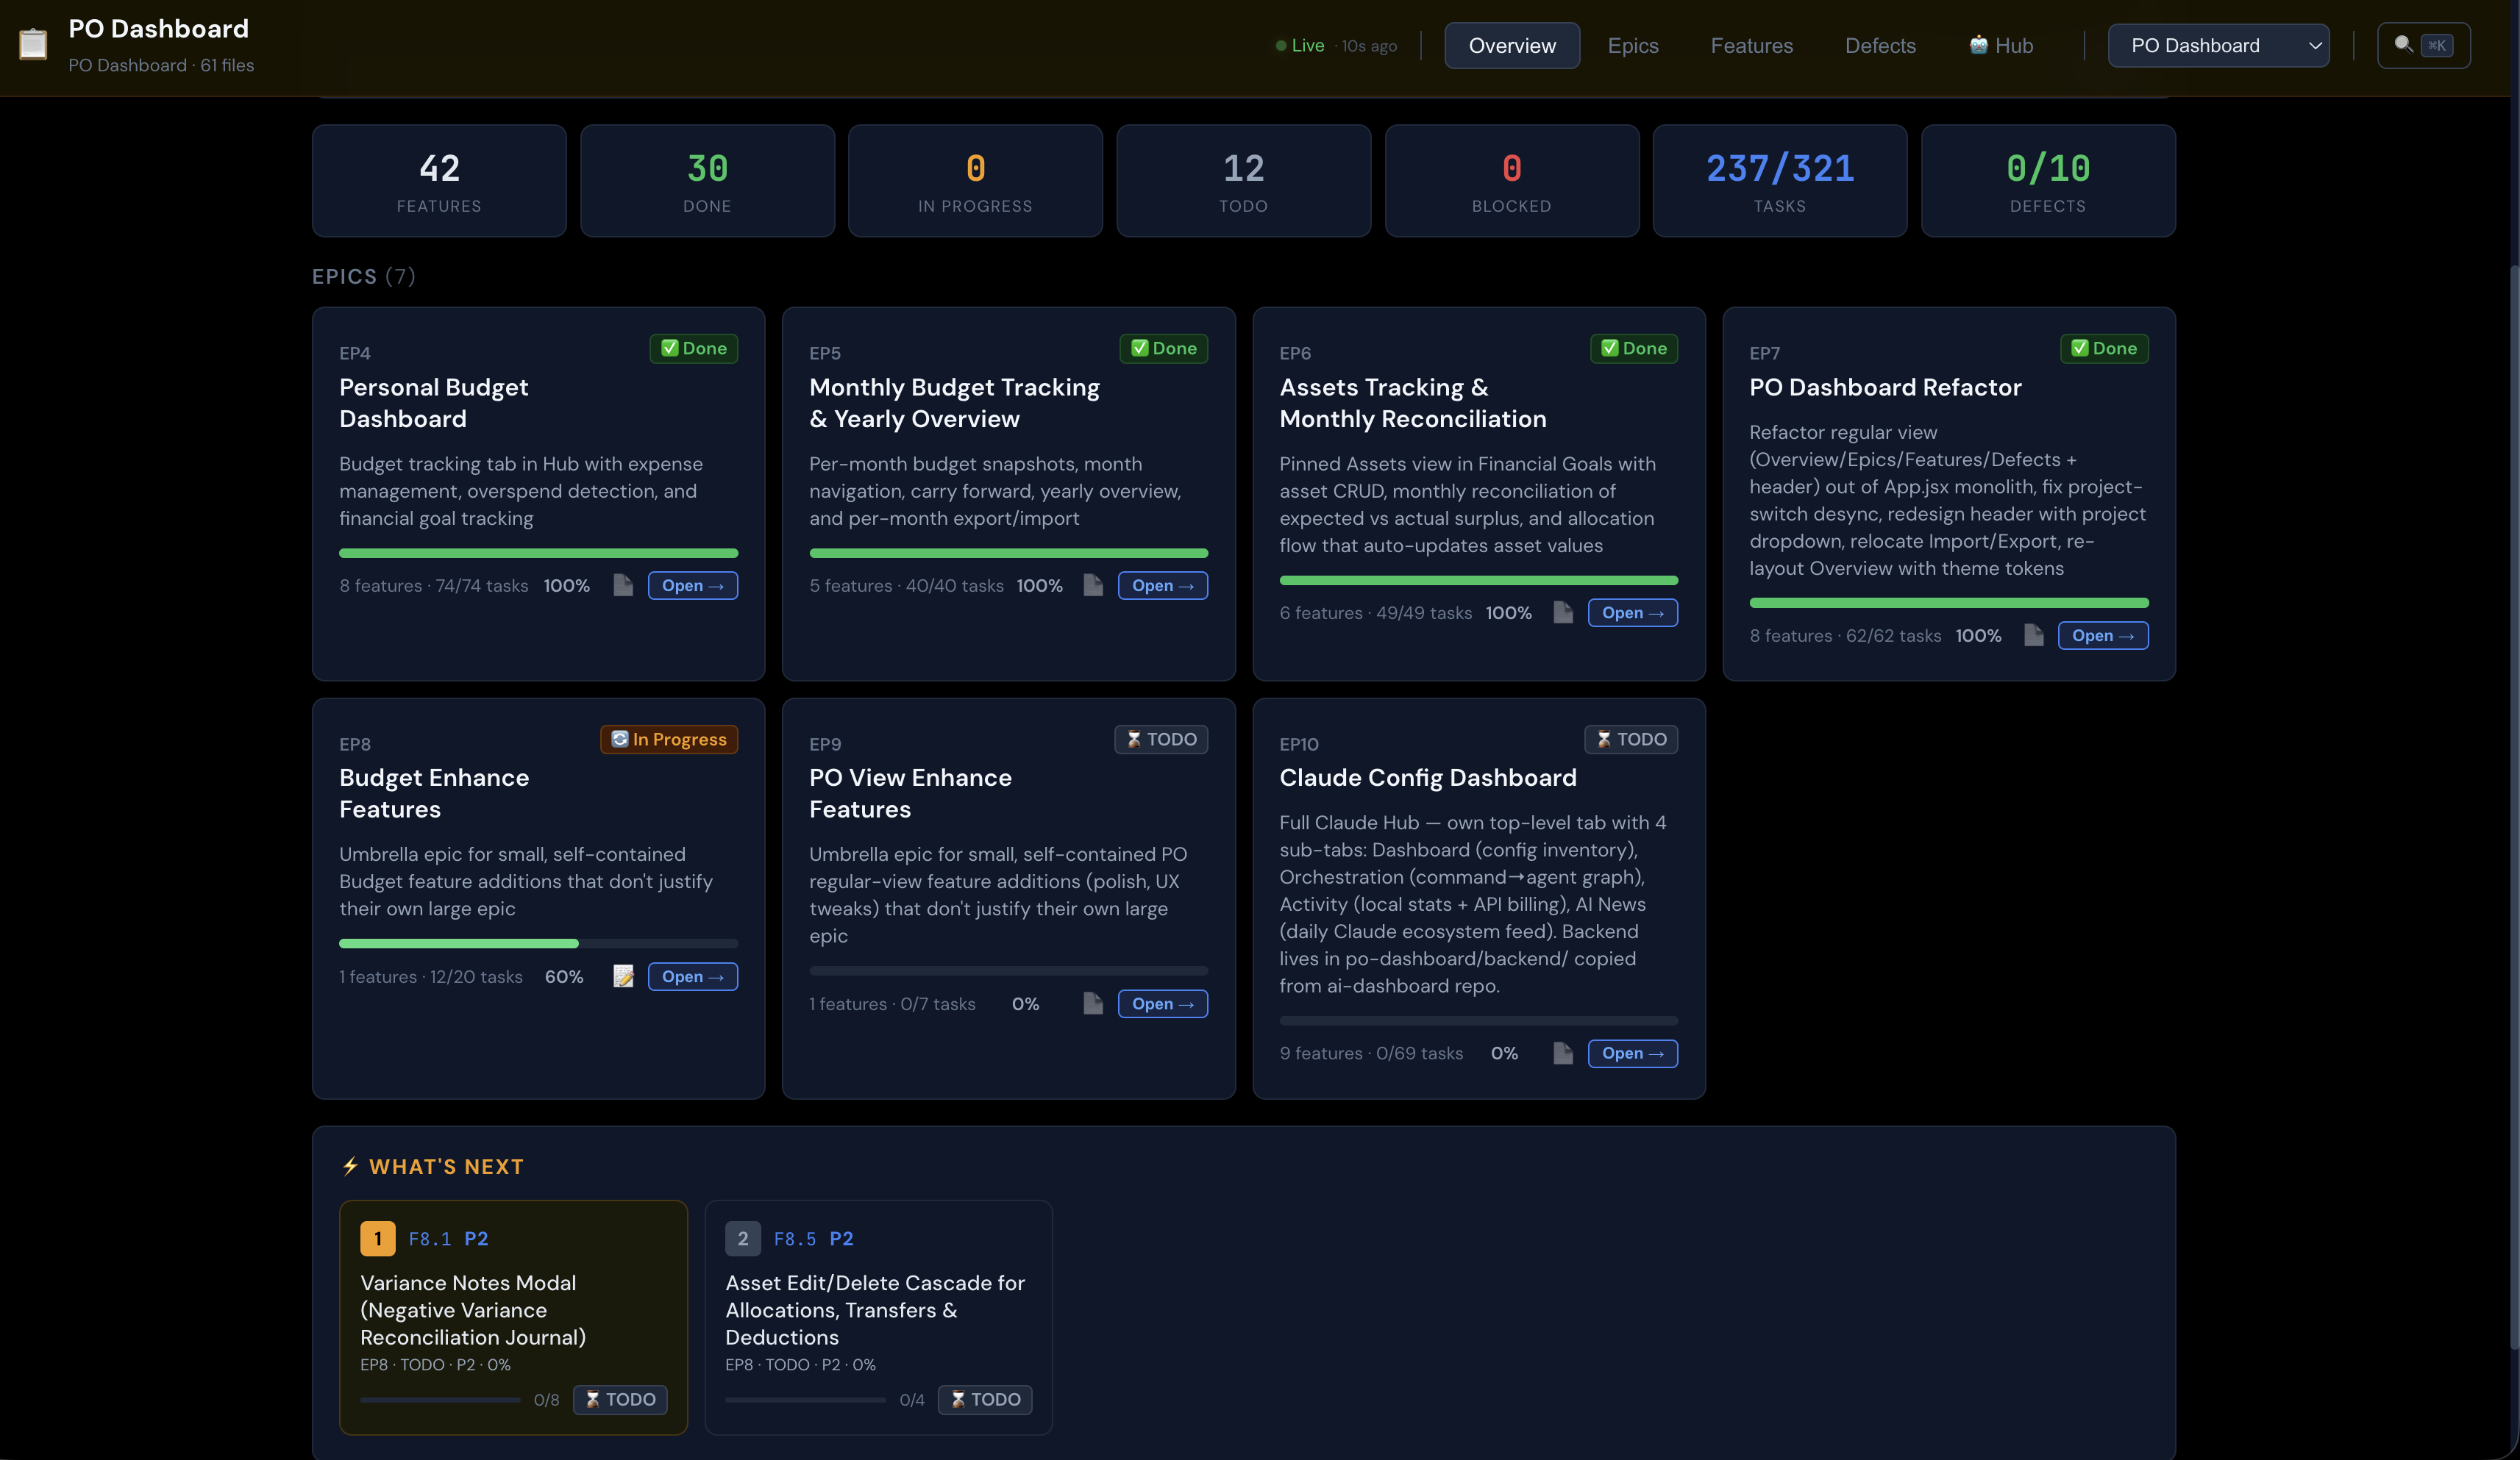The image size is (2520, 1460).
Task: Click Open on PO View Enhance Features epic
Action: [x=1162, y=1003]
